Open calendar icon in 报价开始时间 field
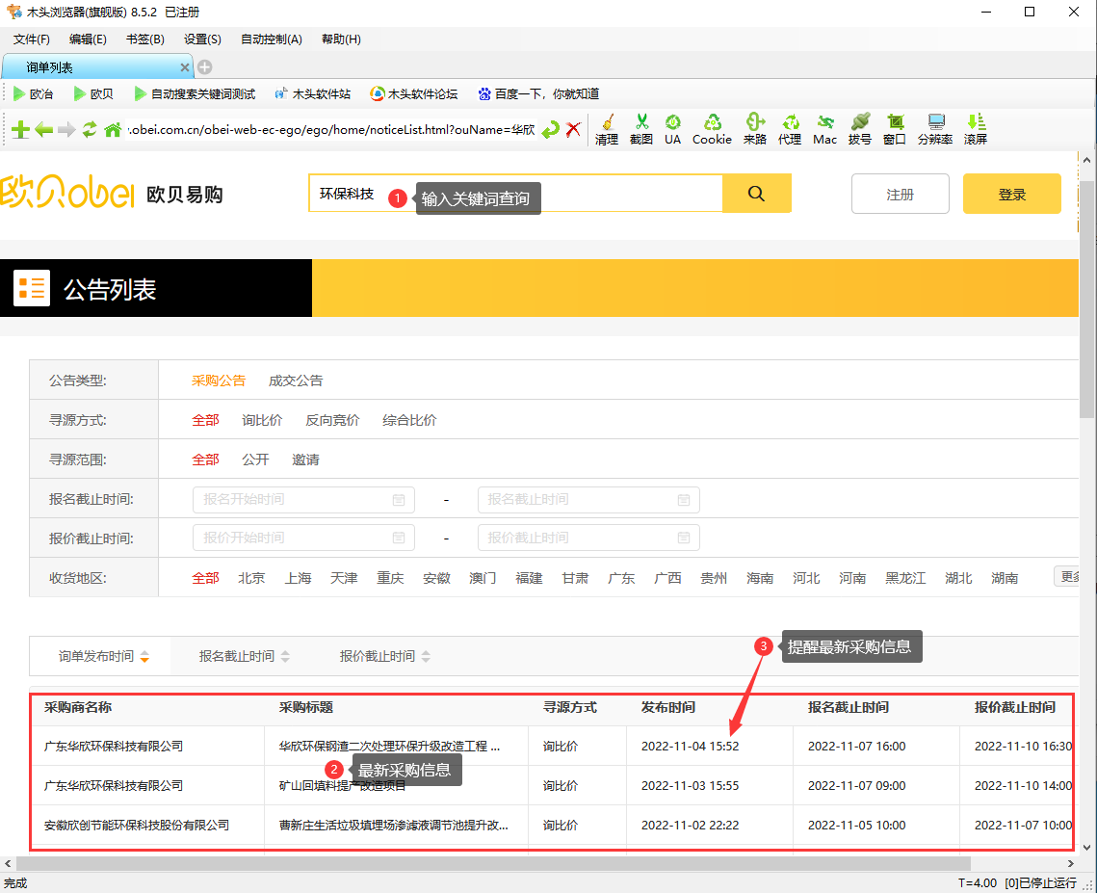Screen dimensions: 1097x893 tap(398, 538)
